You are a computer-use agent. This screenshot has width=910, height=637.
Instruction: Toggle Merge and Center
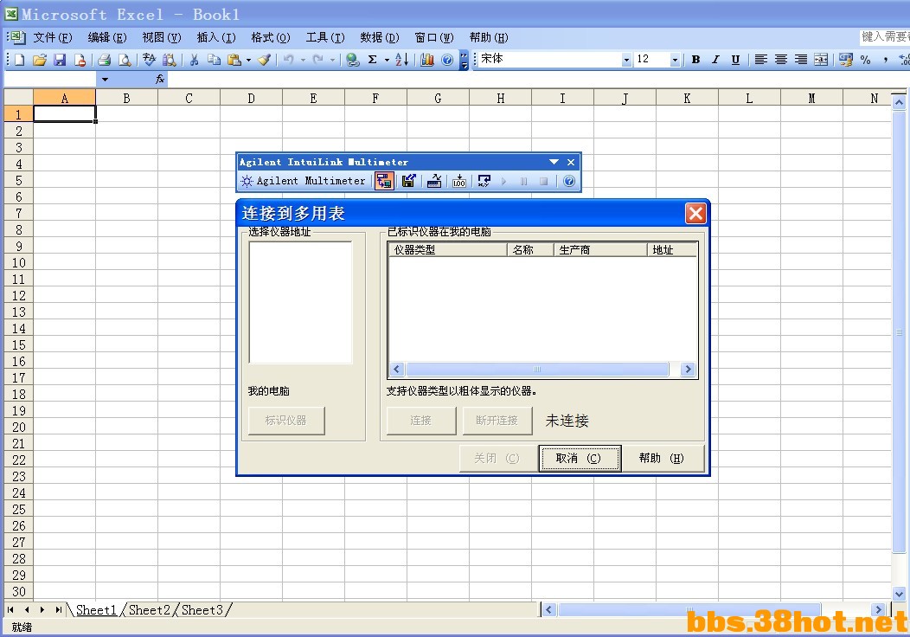coord(821,59)
